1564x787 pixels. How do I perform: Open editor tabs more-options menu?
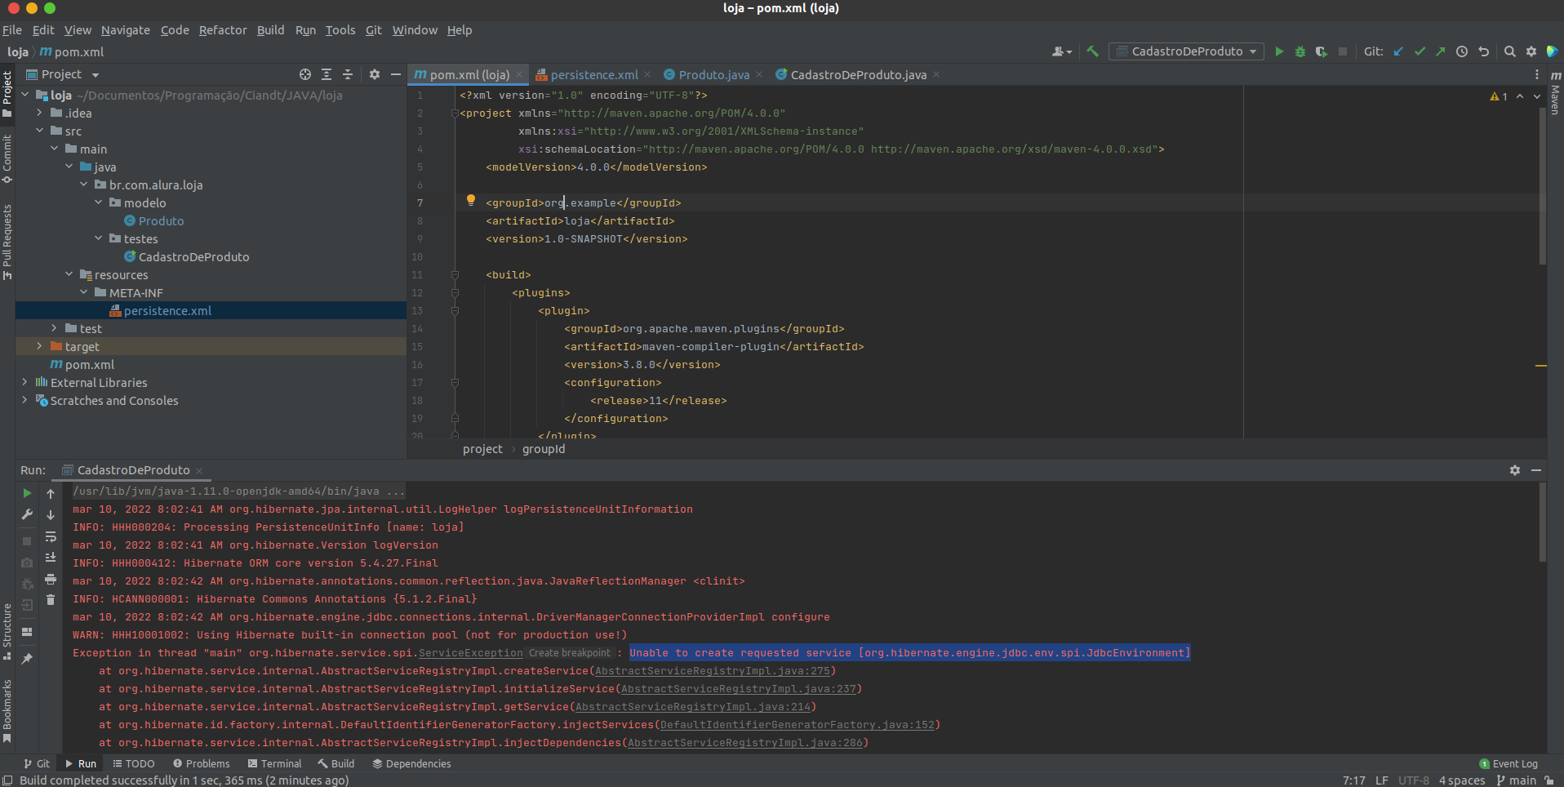[1537, 74]
